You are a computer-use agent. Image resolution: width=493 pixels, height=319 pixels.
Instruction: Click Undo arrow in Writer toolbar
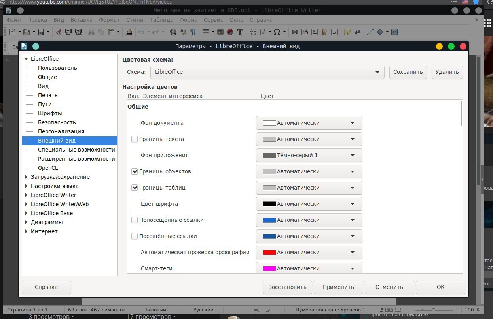pos(141,32)
